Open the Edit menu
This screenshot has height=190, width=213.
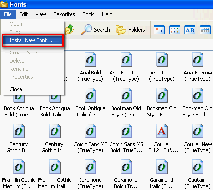[23, 14]
